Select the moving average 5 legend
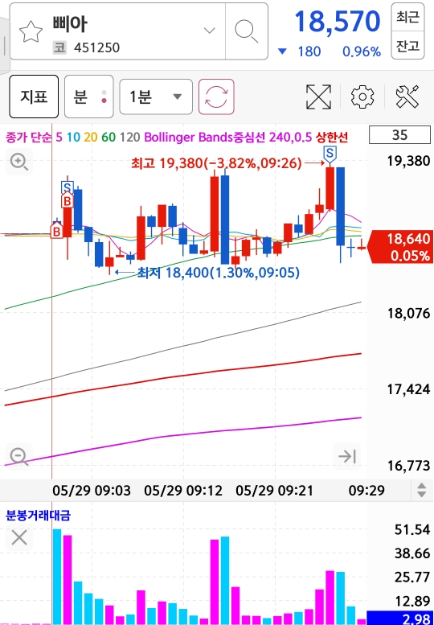Image resolution: width=434 pixels, height=625 pixels. point(59,138)
